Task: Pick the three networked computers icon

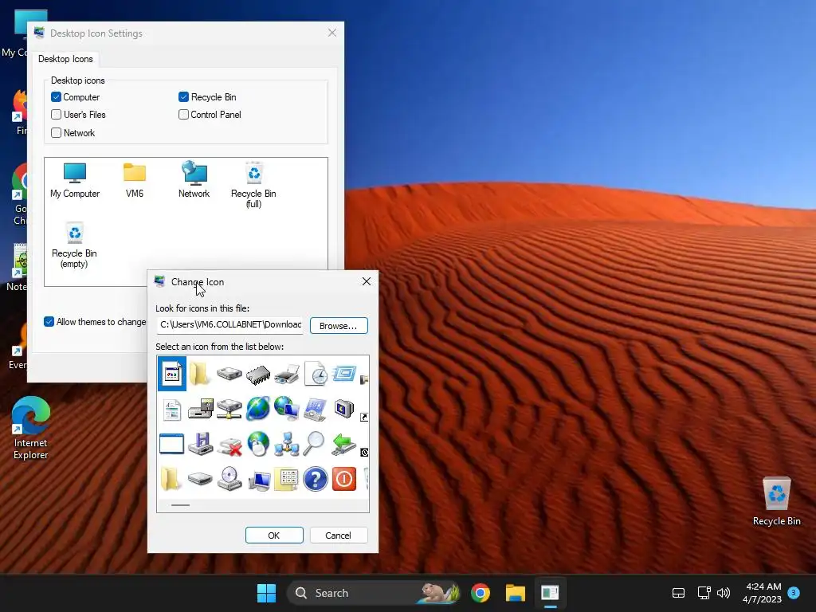Action: coord(287,444)
